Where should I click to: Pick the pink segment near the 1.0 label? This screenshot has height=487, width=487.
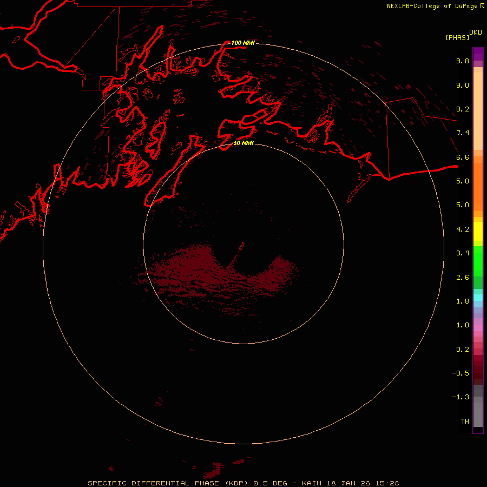pyautogui.click(x=478, y=328)
